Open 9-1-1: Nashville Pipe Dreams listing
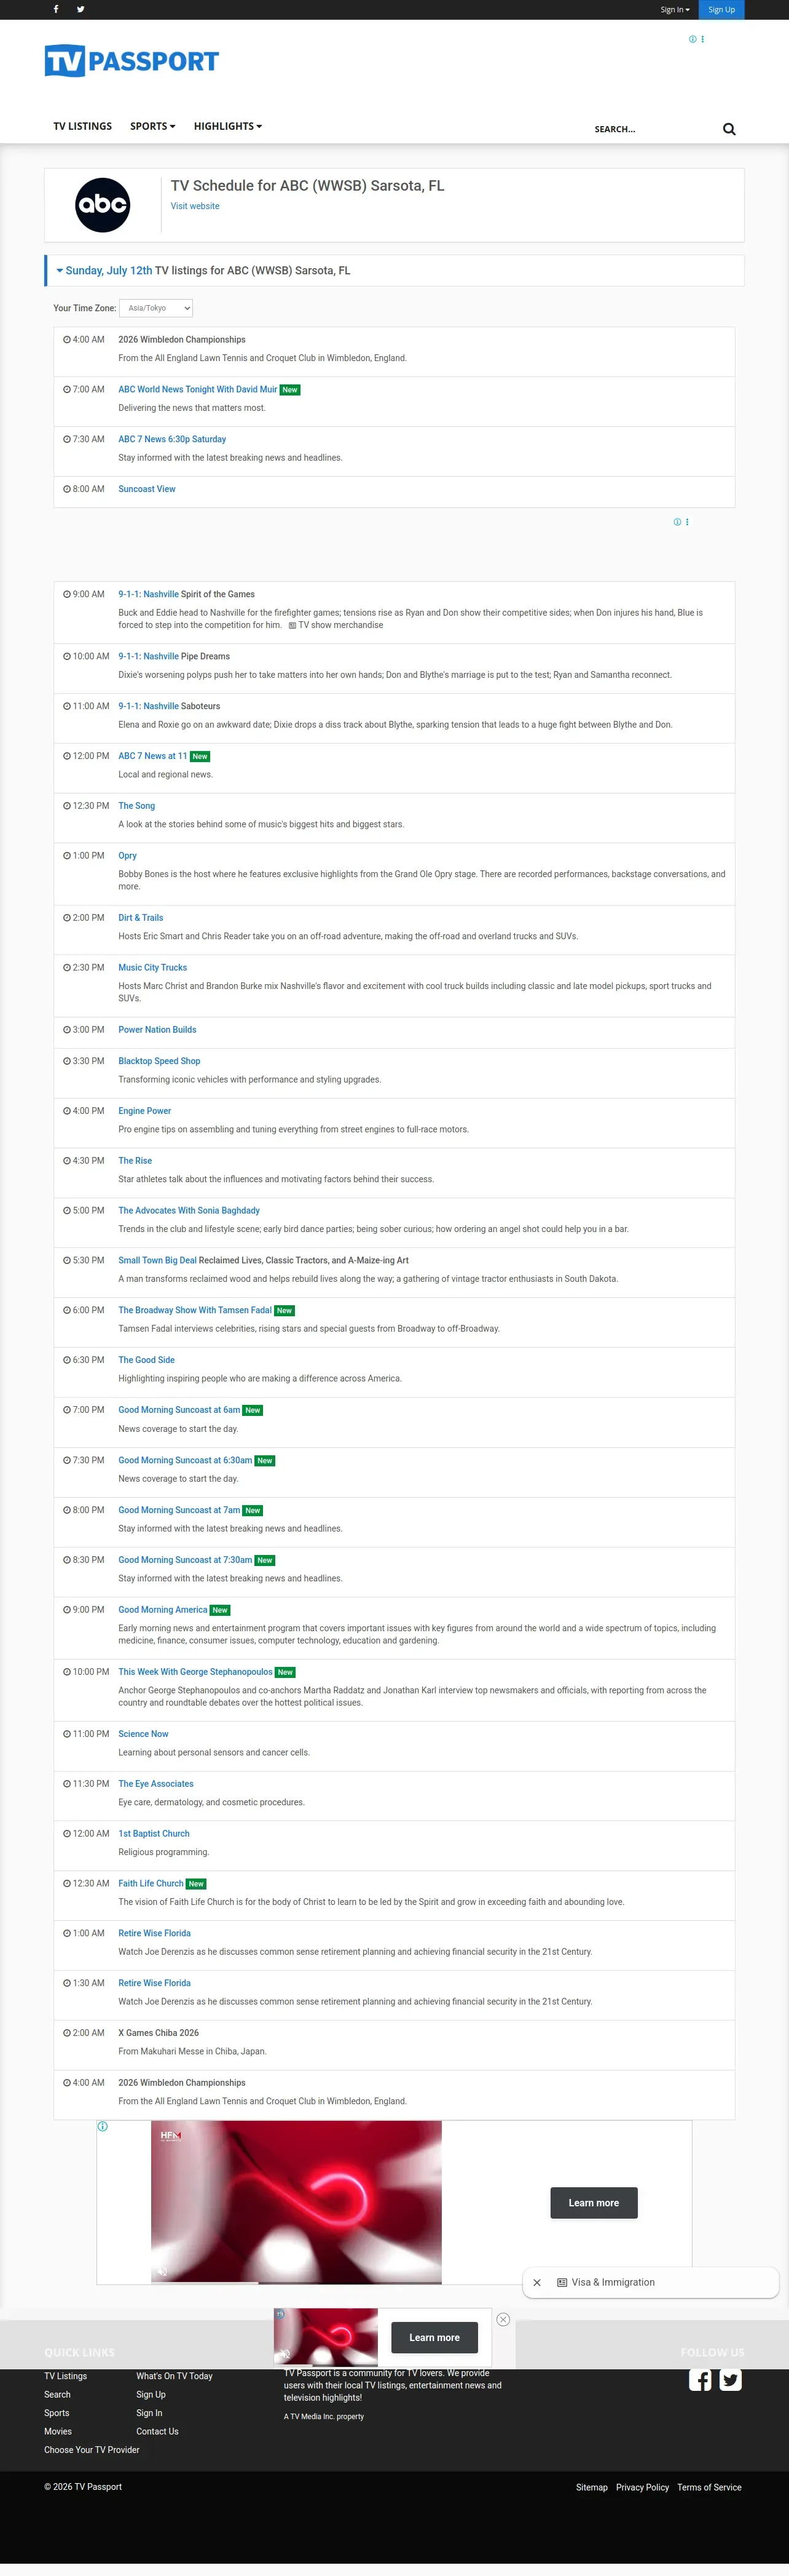Image resolution: width=789 pixels, height=2576 pixels. pos(148,657)
